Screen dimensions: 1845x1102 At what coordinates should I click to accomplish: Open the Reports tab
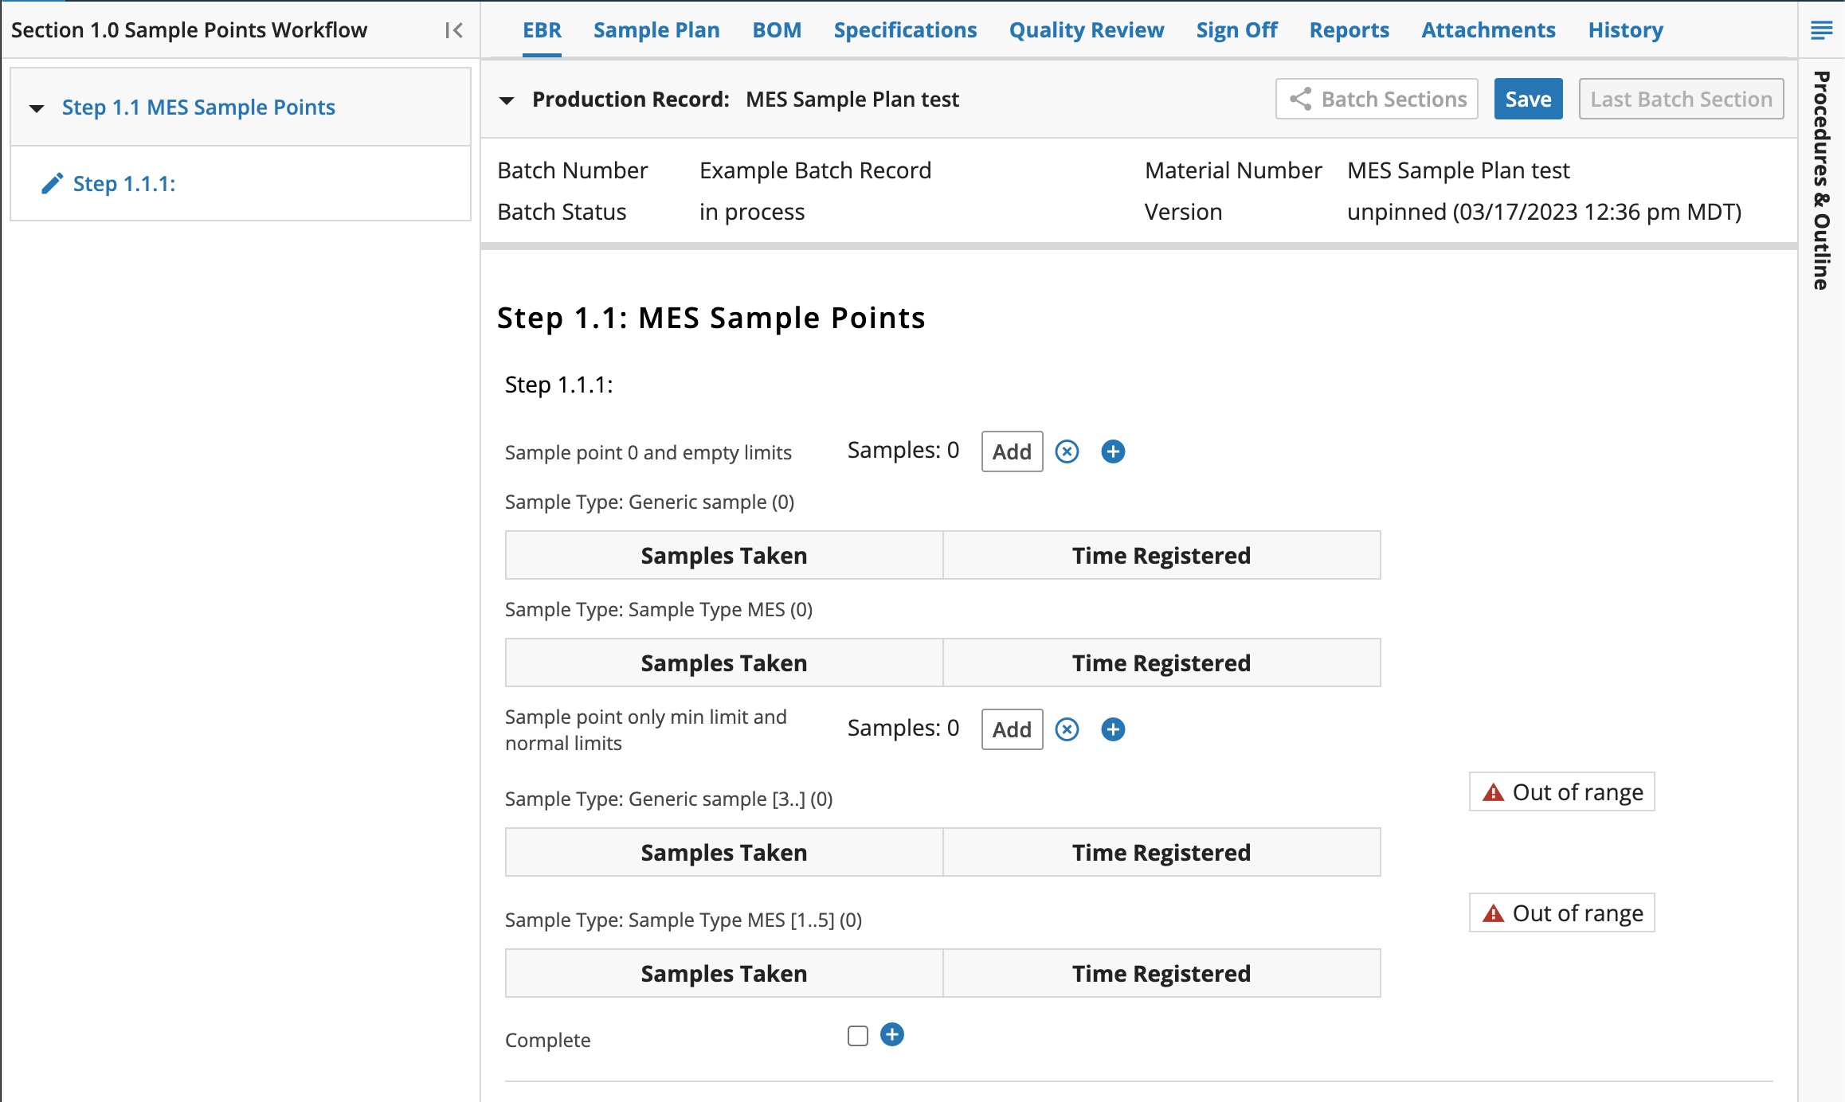pyautogui.click(x=1349, y=30)
